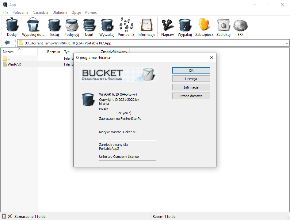This screenshot has height=220, width=290.
Task: Click 'WinRAR 6.10 (64-bitowy)' version text
Action: (118, 94)
